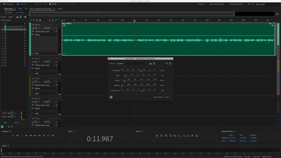
Task: Save compressor preset icon in Rack Effect window
Action: (x=151, y=64)
